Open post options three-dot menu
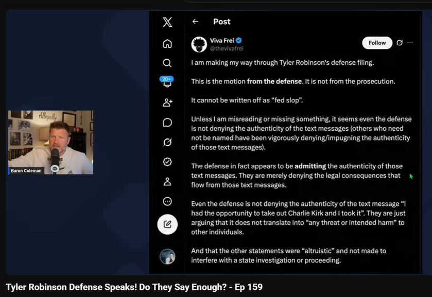This screenshot has height=297, width=432. 410,43
